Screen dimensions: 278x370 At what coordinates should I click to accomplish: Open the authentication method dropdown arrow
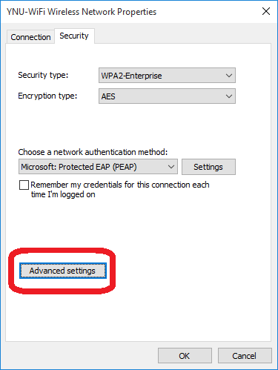click(171, 167)
